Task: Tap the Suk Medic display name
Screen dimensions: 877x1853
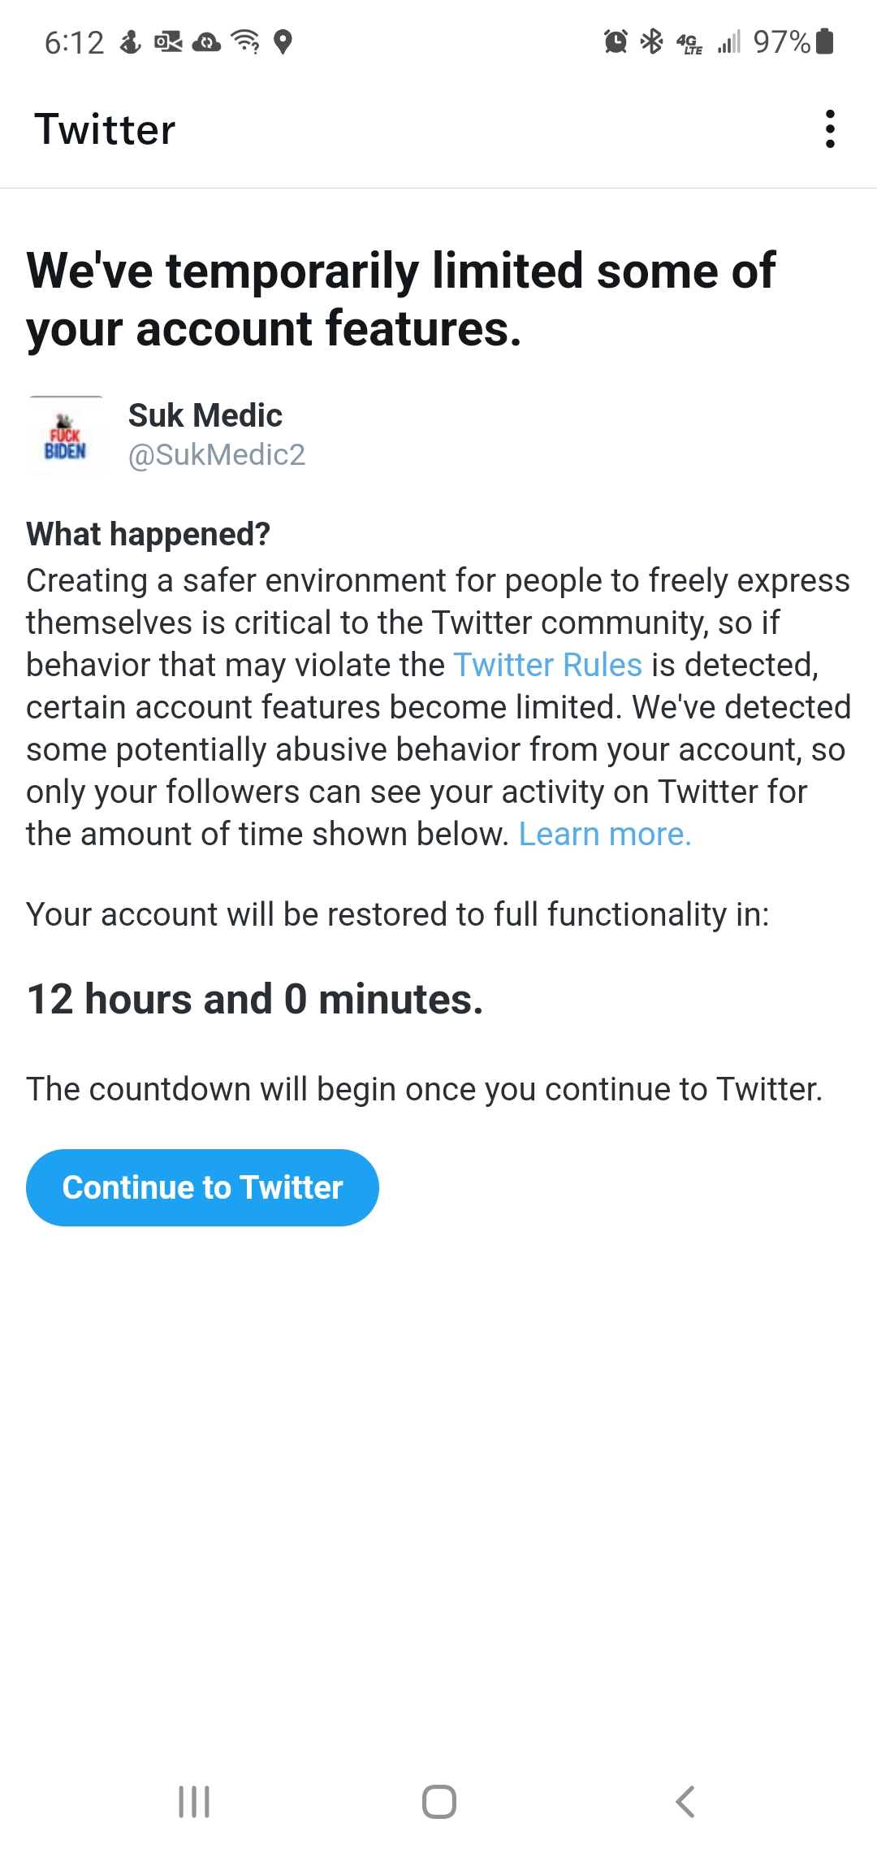Action: point(205,415)
